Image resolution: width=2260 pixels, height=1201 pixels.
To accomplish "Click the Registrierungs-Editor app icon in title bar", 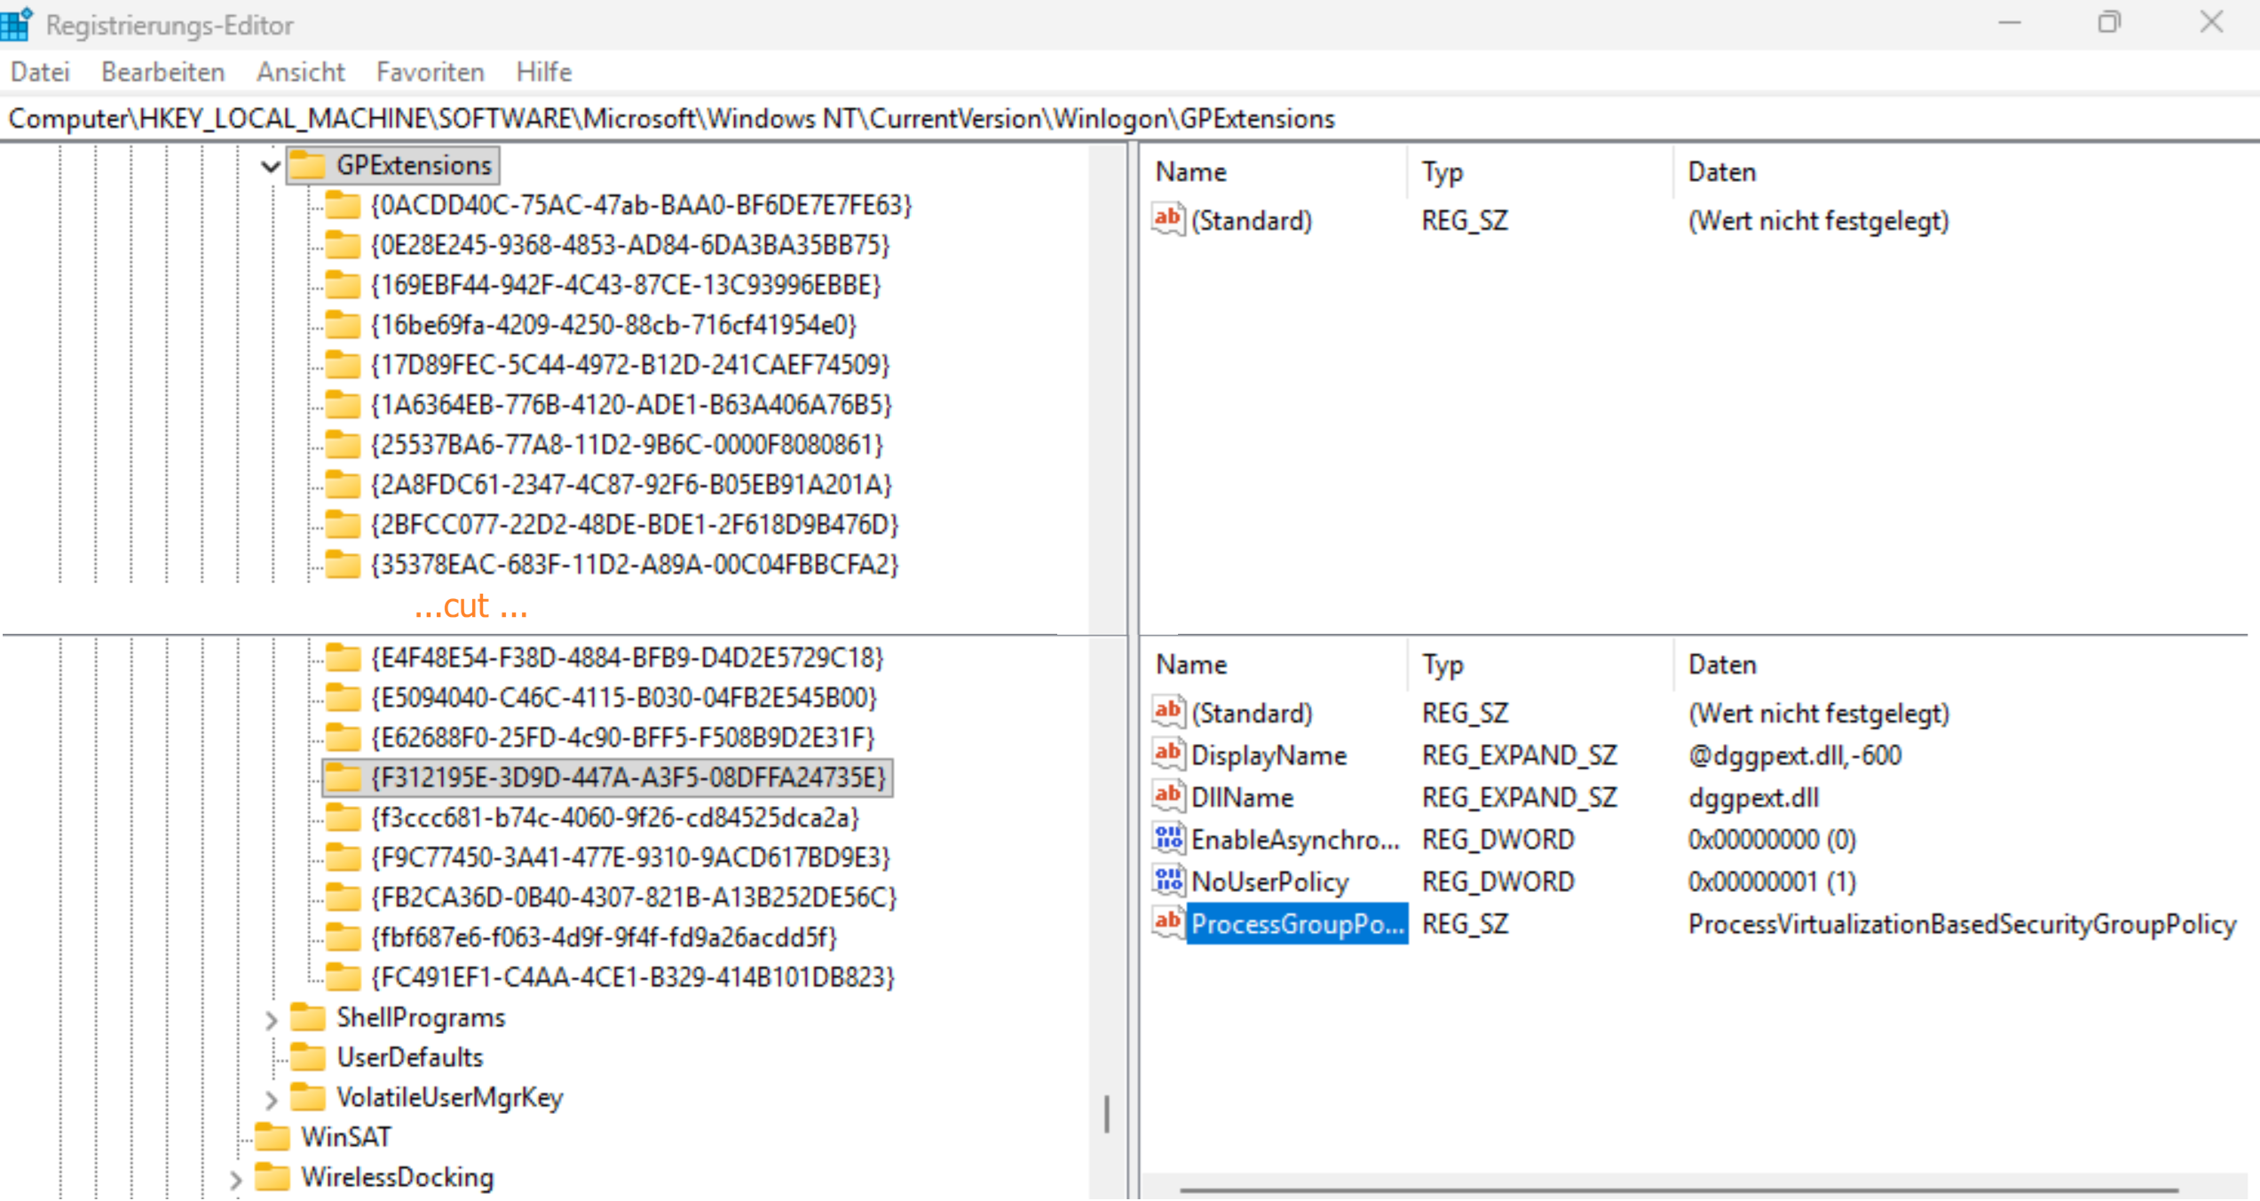I will 16,24.
